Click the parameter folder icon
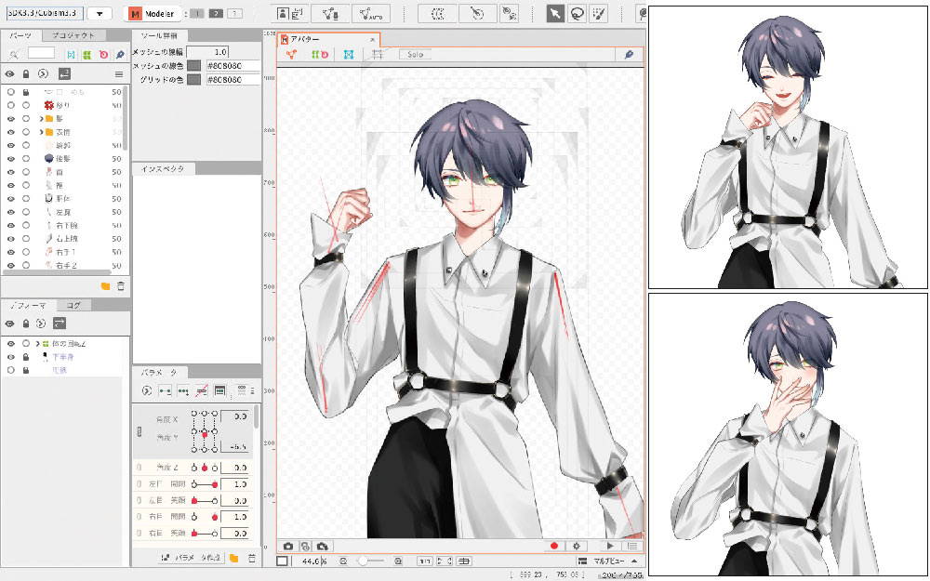This screenshot has height=581, width=930. [x=234, y=558]
